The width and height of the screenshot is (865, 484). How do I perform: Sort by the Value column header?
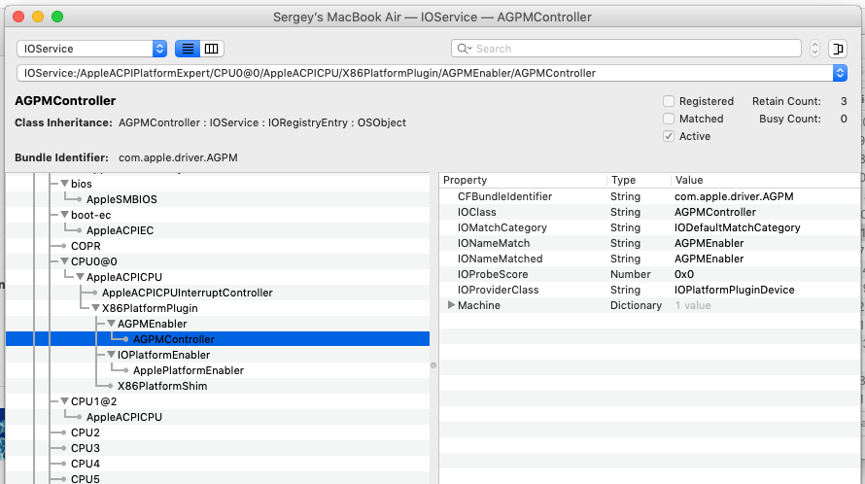(x=765, y=180)
